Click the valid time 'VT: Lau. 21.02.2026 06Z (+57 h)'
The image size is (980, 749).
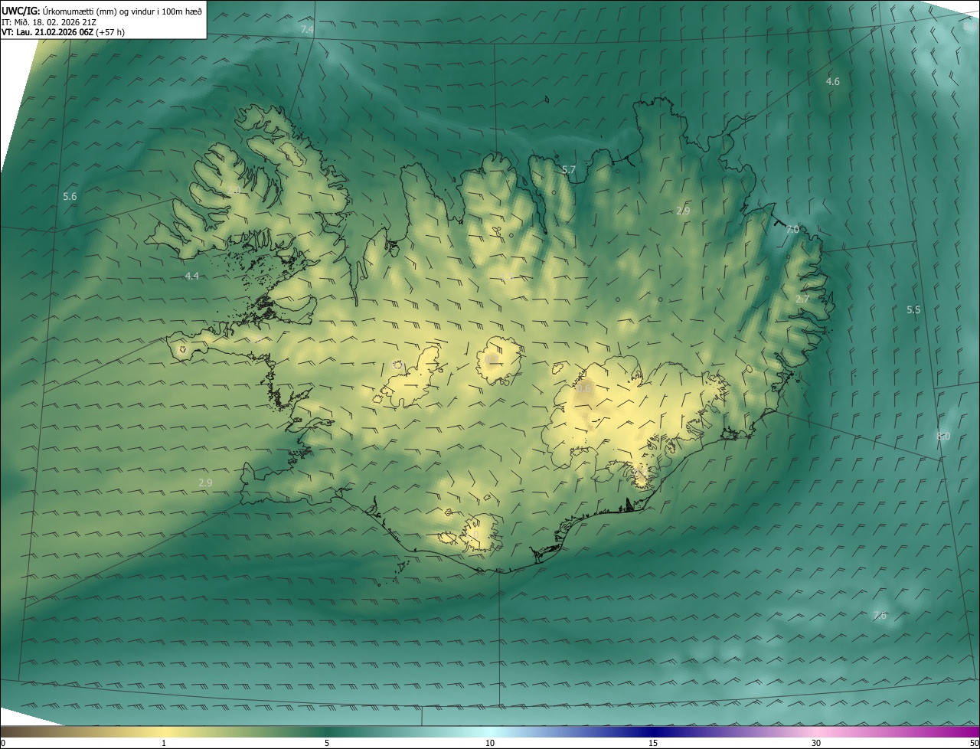(x=64, y=32)
